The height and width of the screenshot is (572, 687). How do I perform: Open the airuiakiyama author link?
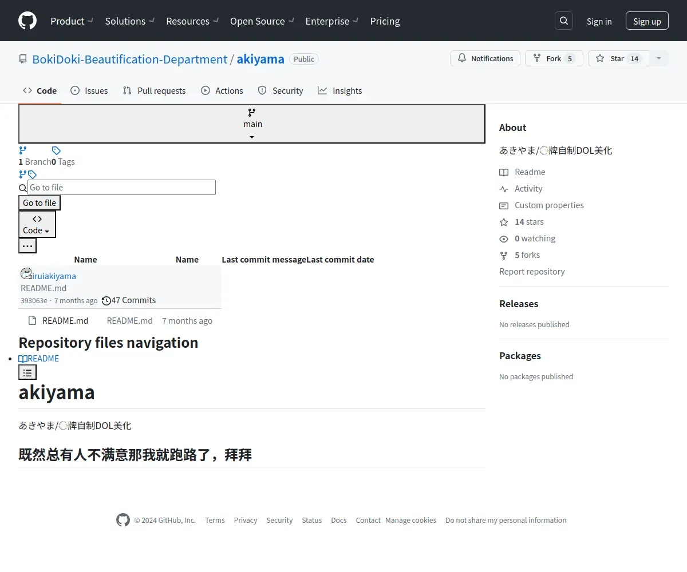(x=53, y=276)
